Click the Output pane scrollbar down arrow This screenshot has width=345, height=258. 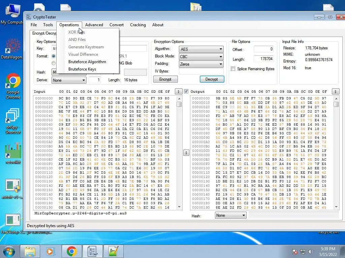[336, 207]
